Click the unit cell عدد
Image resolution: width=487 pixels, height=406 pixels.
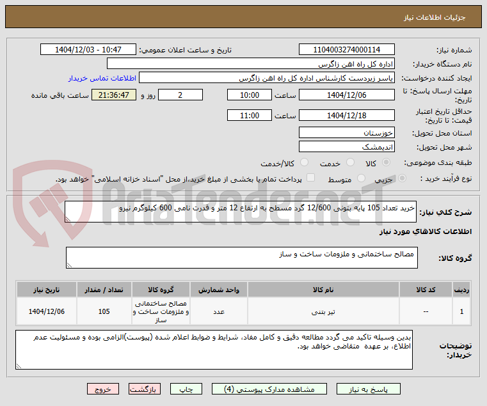[x=219, y=311]
